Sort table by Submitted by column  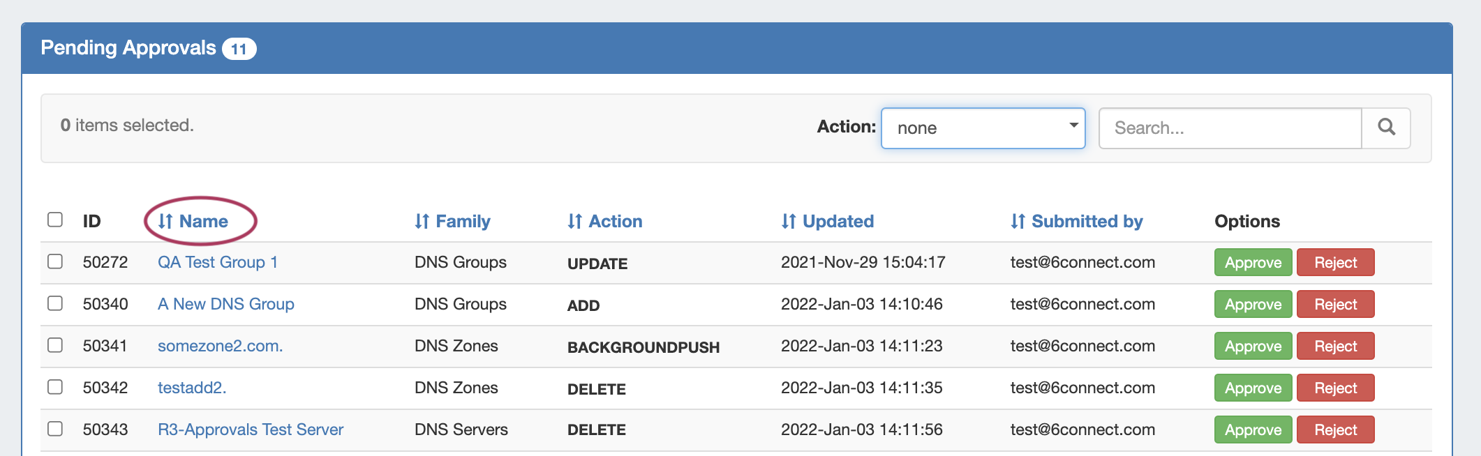[x=1077, y=221]
